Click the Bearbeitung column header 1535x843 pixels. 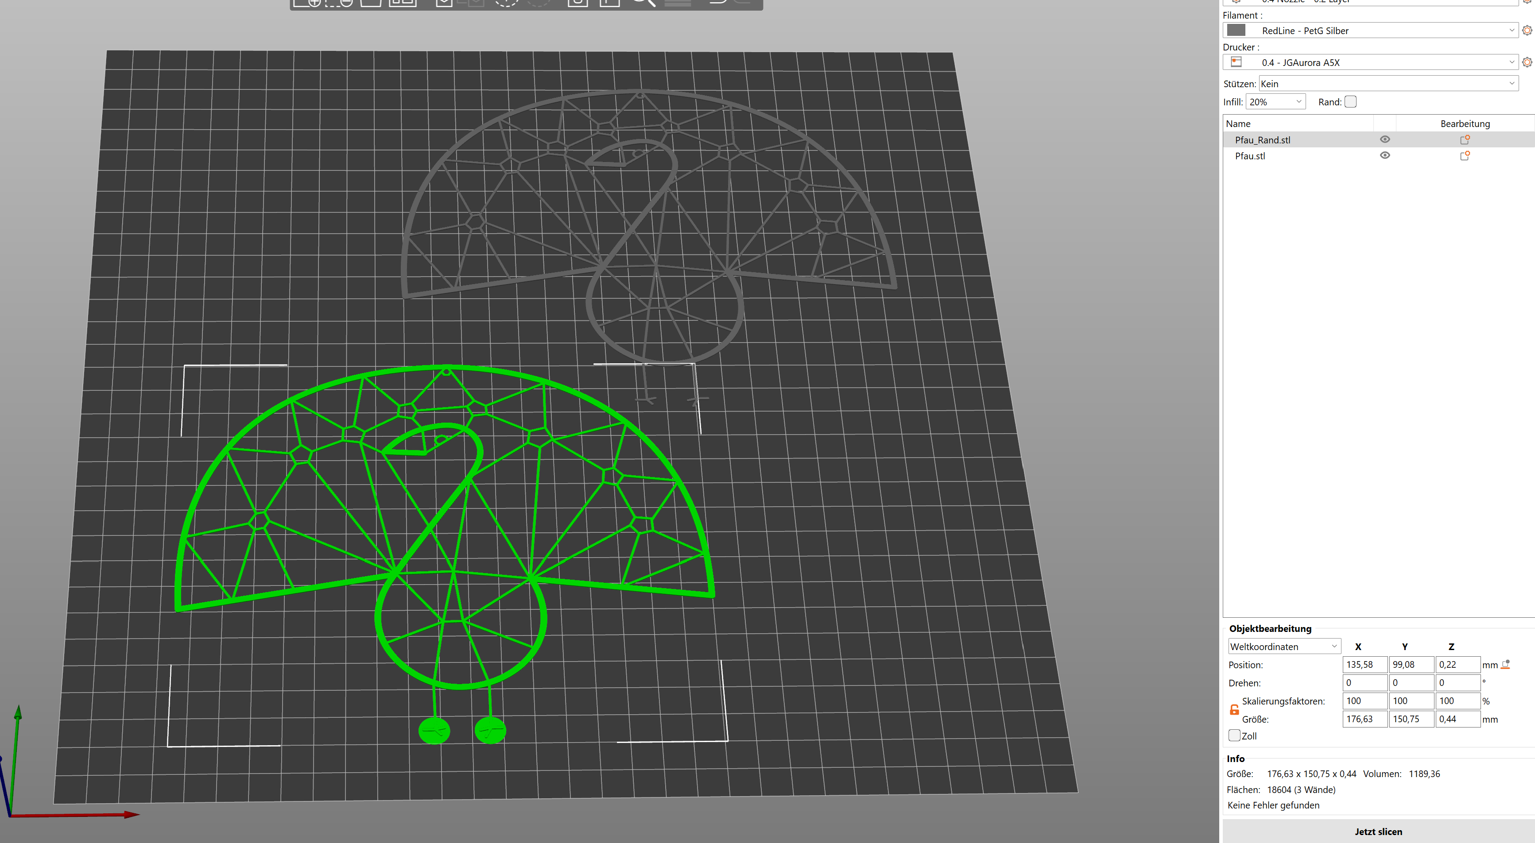point(1465,124)
